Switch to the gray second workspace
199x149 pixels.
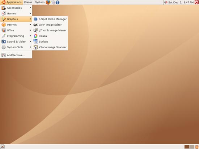tap(192, 147)
